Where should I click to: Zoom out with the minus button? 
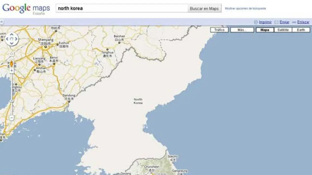pyautogui.click(x=12, y=118)
